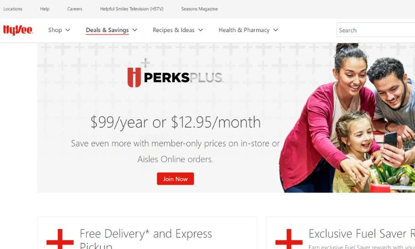Viewport: 415px width, 249px height.
Task: Click the Hy-Vee logo
Action: [x=18, y=30]
